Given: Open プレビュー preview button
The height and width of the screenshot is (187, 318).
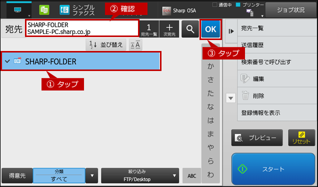Looking at the screenshot, I should (x=257, y=137).
